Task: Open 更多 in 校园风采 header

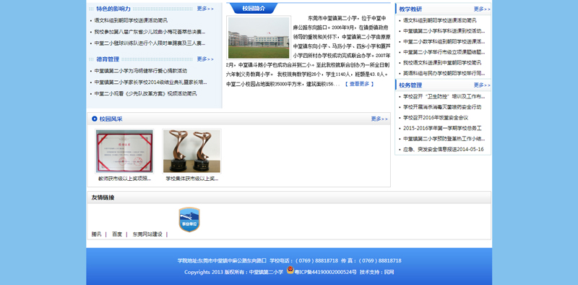Action: (379, 119)
